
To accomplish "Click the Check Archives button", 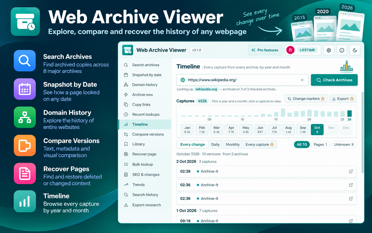I will pyautogui.click(x=334, y=80).
